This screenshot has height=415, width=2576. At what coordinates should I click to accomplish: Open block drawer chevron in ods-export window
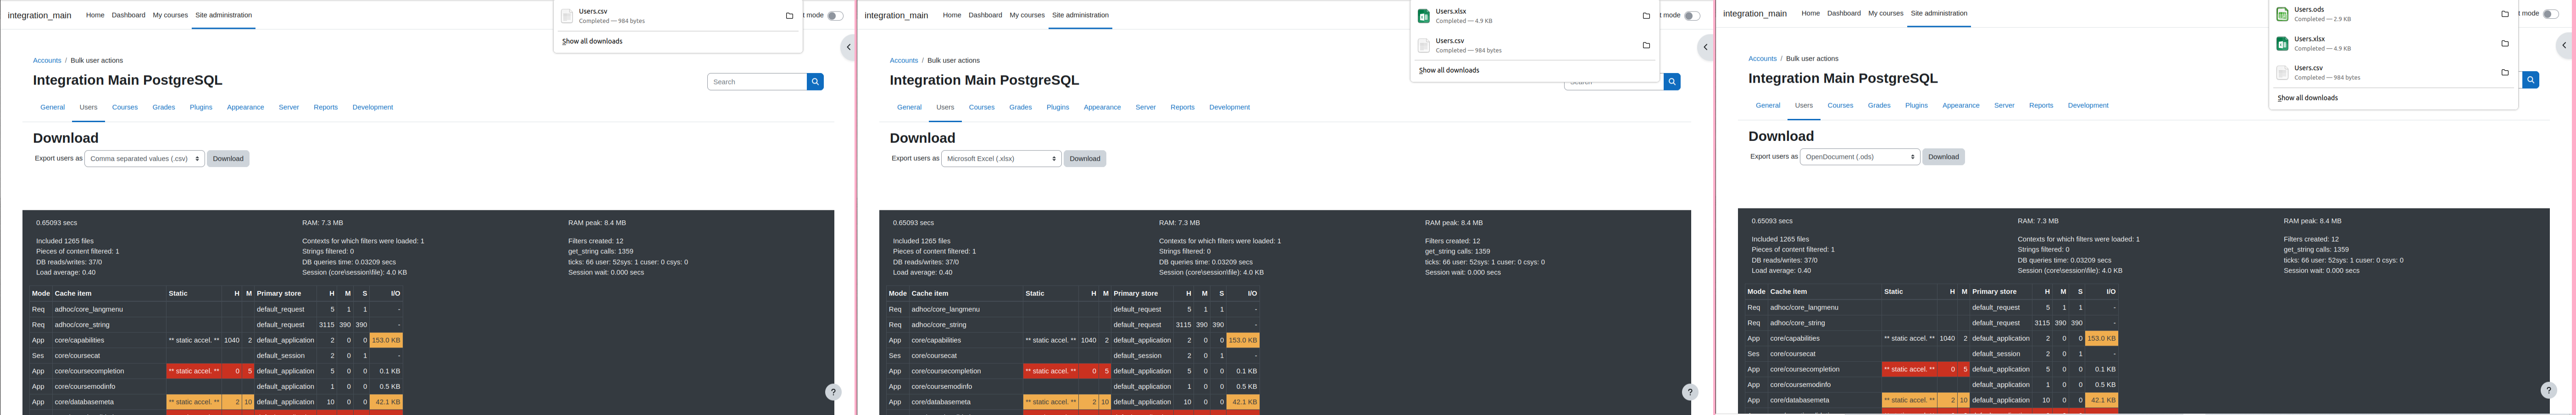(2565, 45)
